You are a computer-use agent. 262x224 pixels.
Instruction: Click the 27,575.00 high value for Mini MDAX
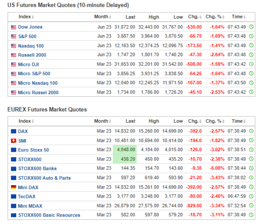(148, 205)
